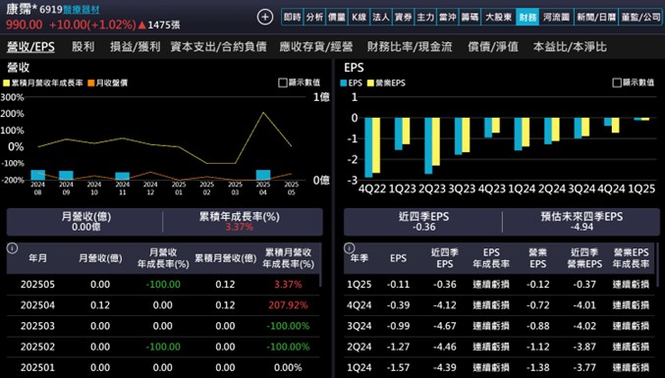Click the 近四季EPS summary value -0.36
Screen dimensions: 665x378
[424, 227]
